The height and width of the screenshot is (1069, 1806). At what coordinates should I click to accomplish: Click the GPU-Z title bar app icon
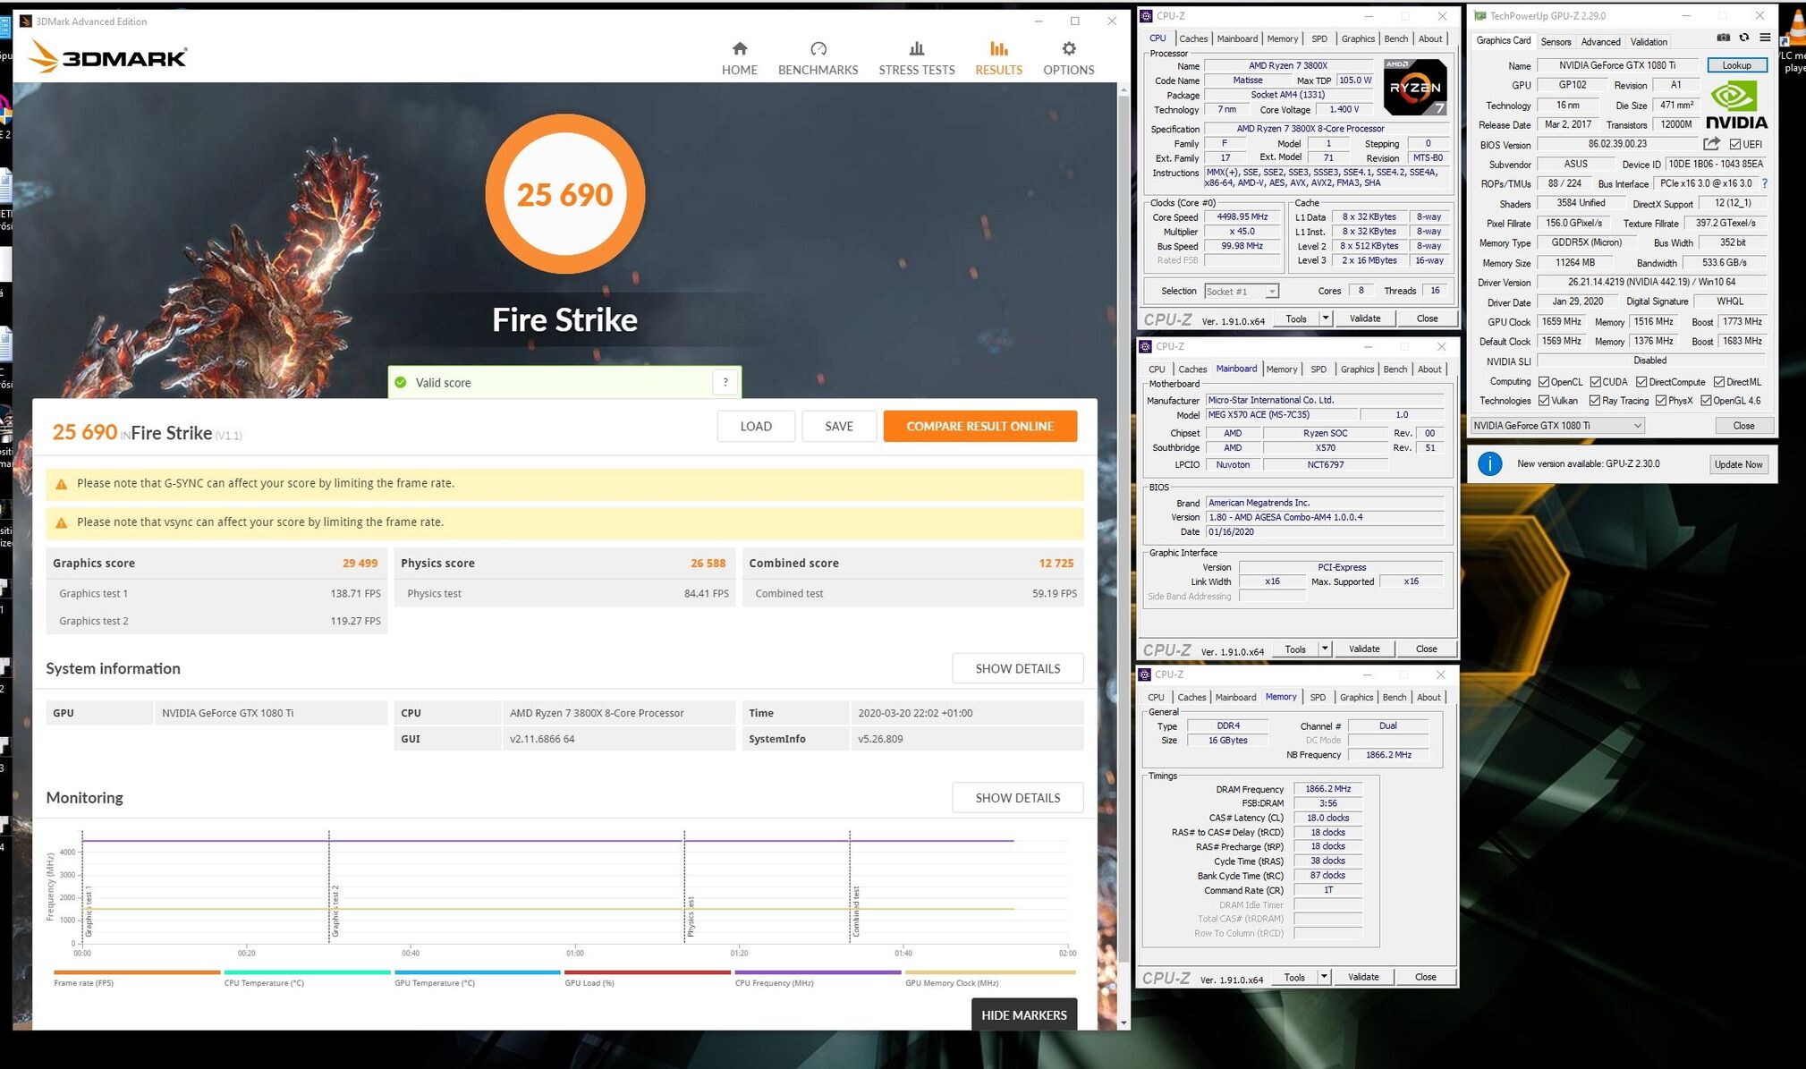pyautogui.click(x=1480, y=16)
